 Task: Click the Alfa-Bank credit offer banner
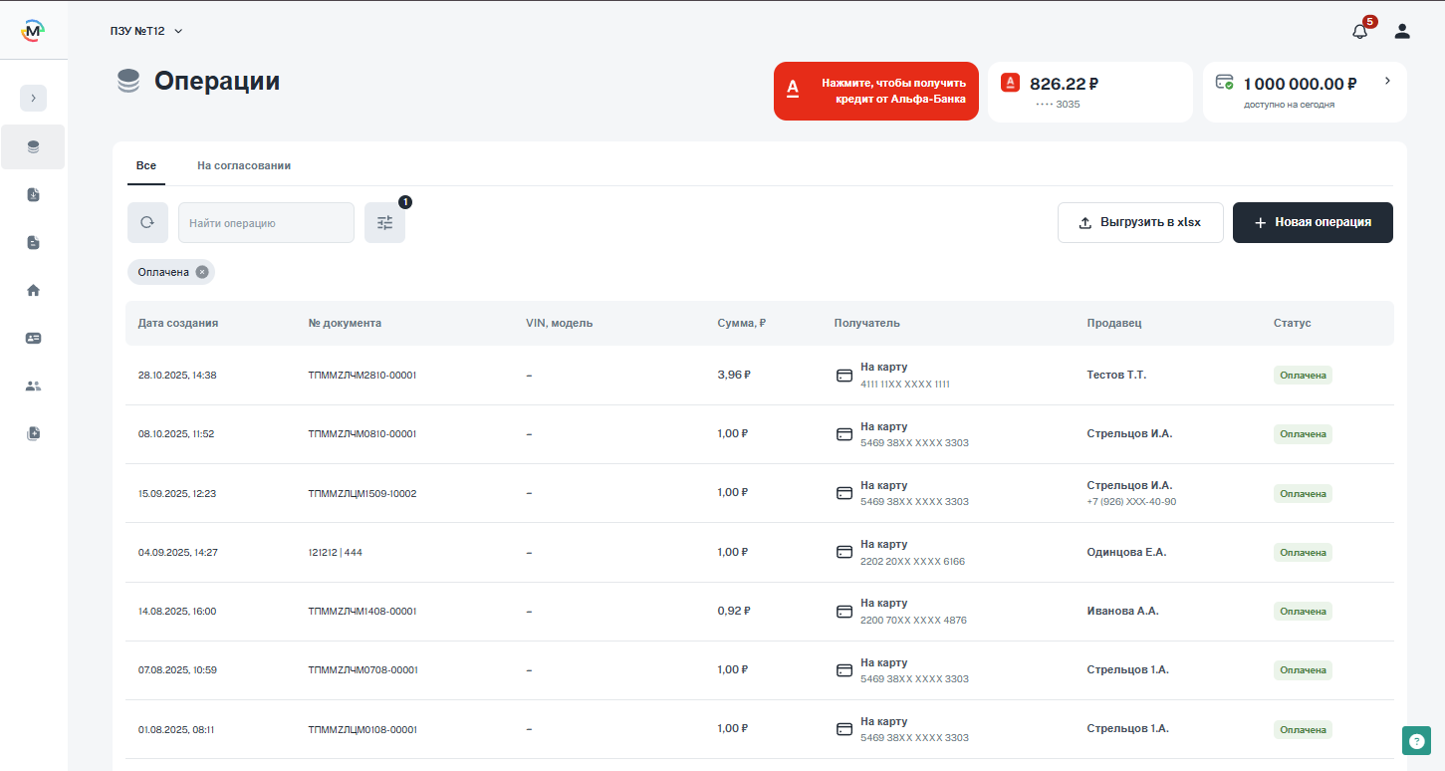[875, 92]
